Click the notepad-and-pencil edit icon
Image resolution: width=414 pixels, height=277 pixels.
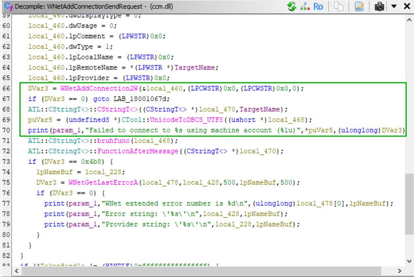[x=359, y=6]
